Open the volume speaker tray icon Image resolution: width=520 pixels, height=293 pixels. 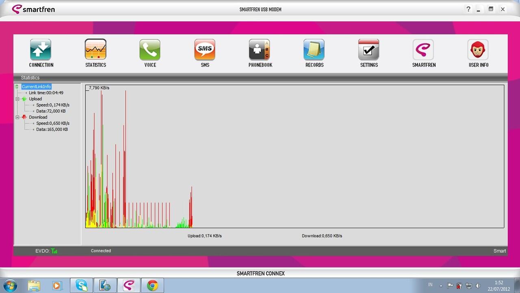tap(478, 285)
